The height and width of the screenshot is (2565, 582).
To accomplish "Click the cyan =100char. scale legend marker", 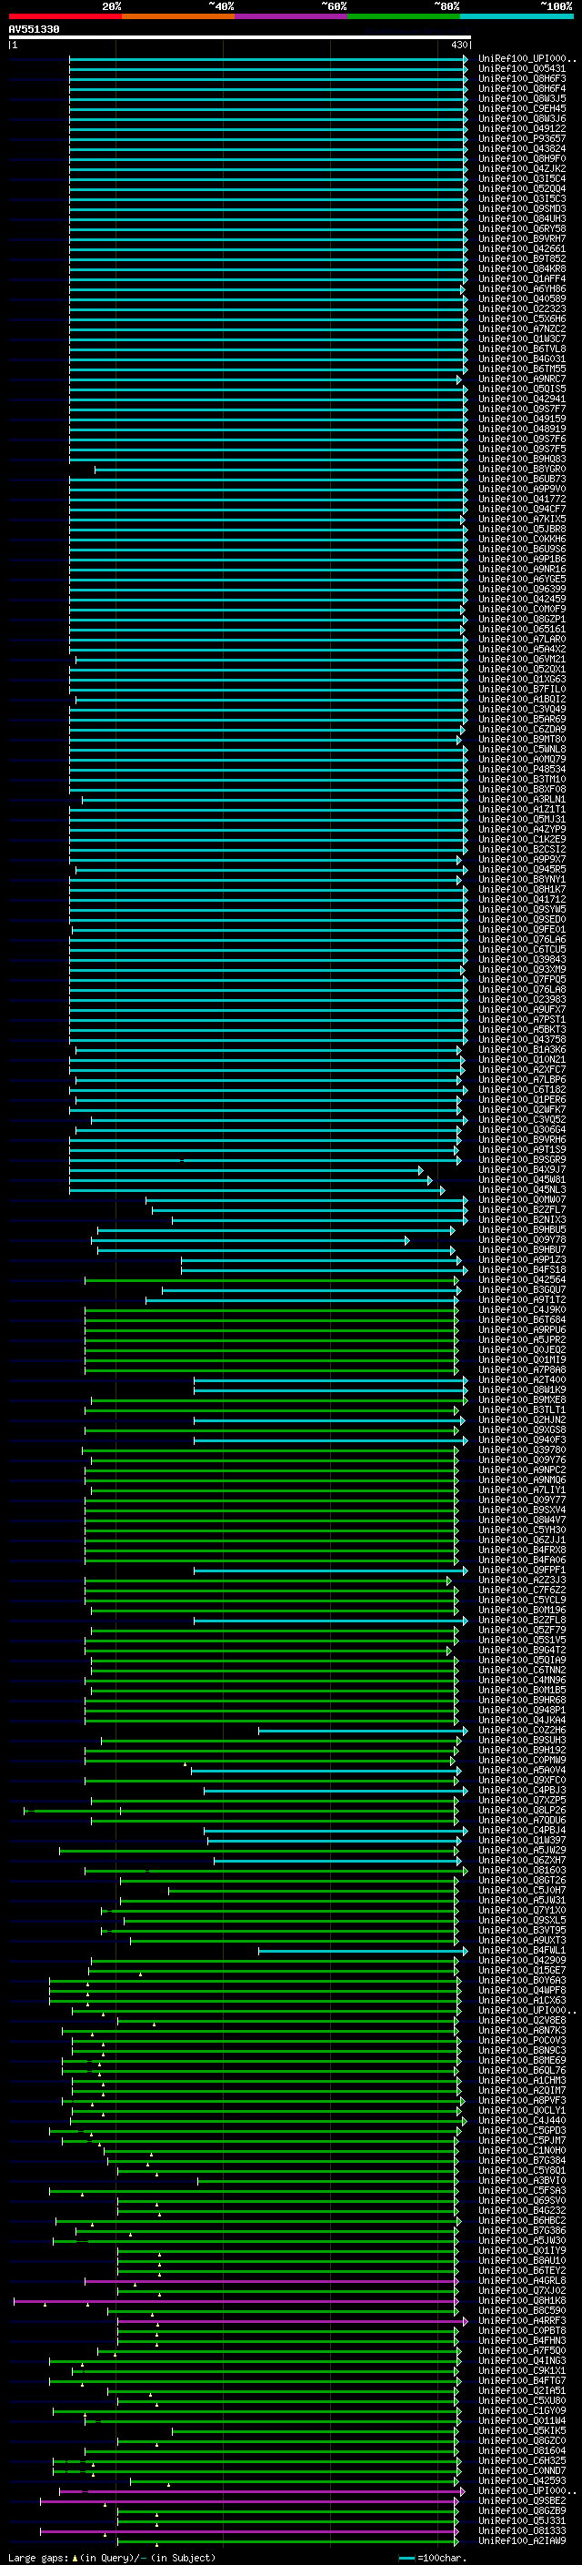I will pyautogui.click(x=406, y=2558).
